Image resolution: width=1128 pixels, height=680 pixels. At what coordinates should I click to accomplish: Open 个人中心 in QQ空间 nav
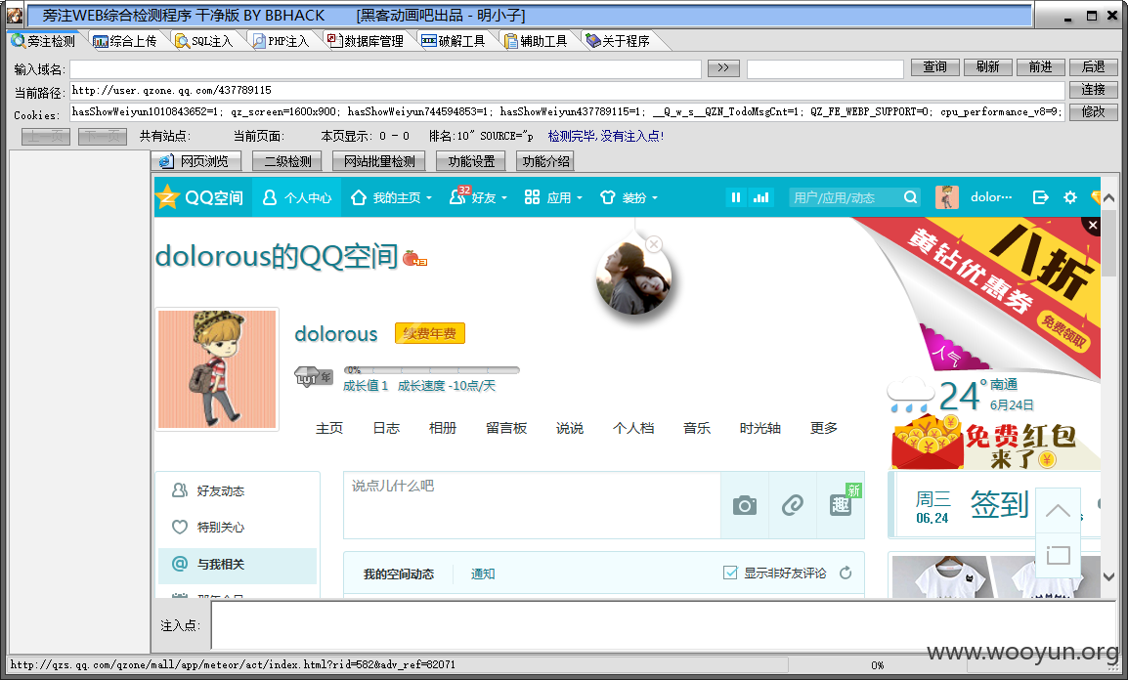tap(297, 197)
